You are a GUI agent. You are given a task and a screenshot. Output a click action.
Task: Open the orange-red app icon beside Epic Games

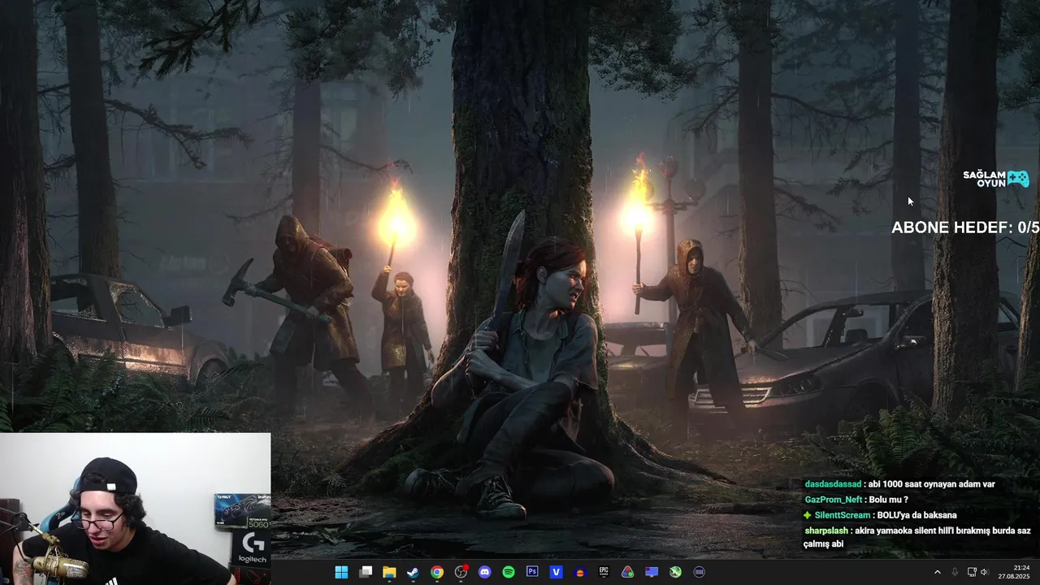580,572
